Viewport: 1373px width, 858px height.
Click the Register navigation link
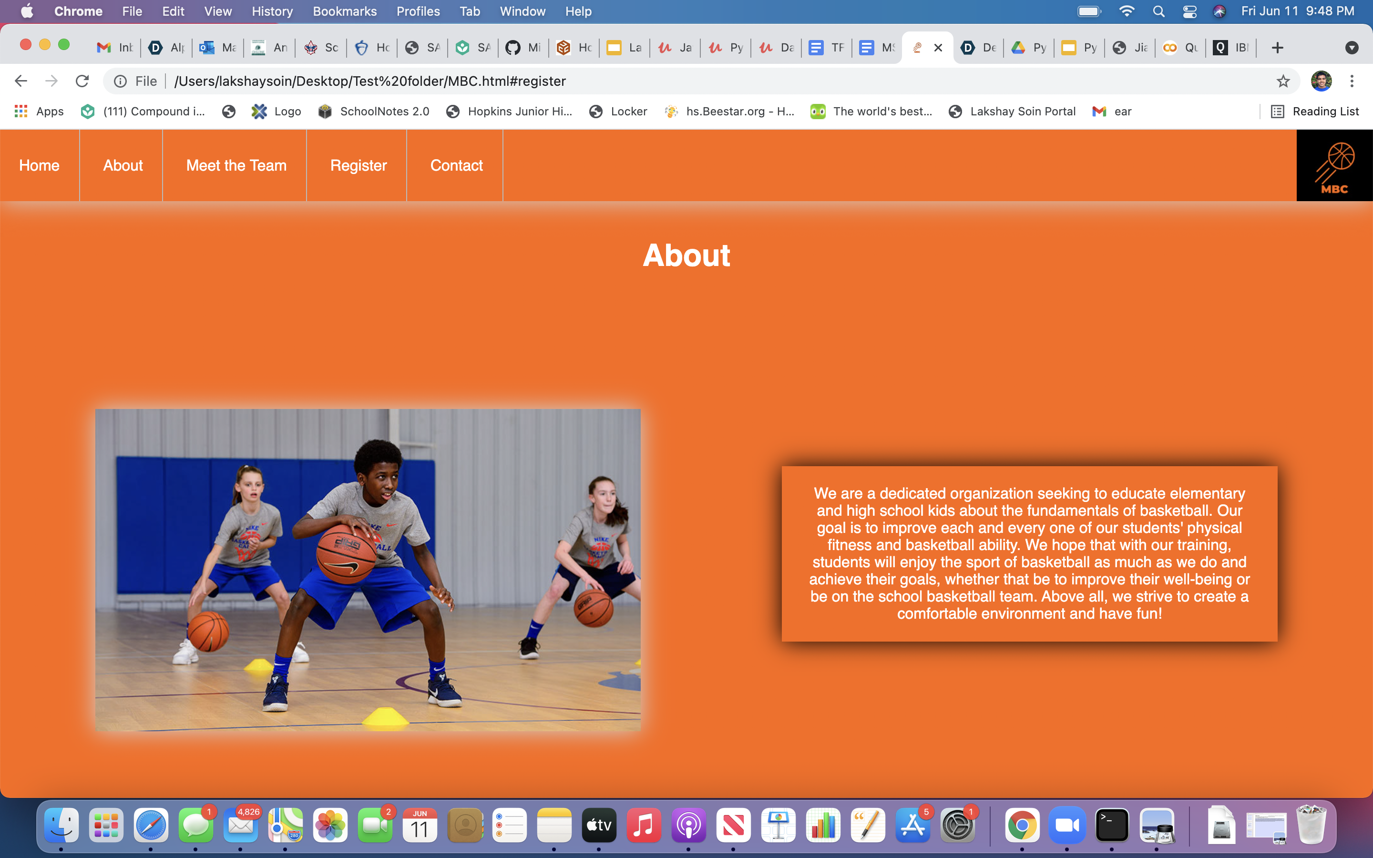click(358, 165)
